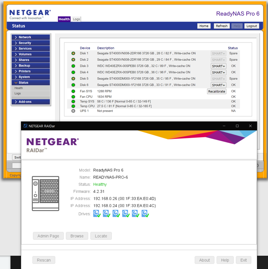The height and width of the screenshot is (269, 268).
Task: Switch to the Health tab
Action: click(x=64, y=19)
